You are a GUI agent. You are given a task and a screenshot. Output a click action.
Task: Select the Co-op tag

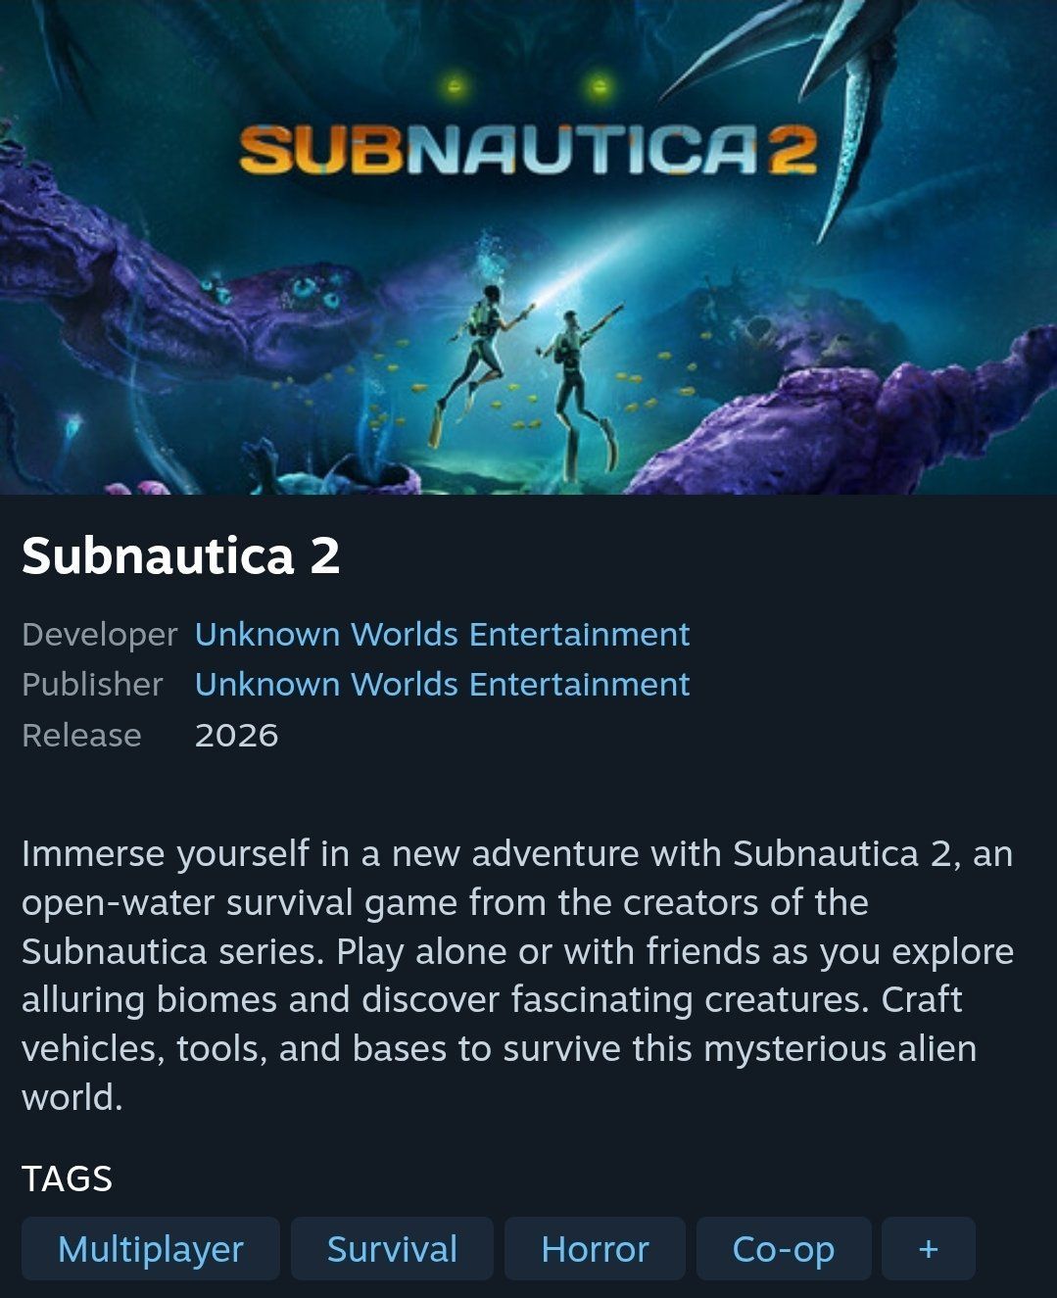[784, 1249]
